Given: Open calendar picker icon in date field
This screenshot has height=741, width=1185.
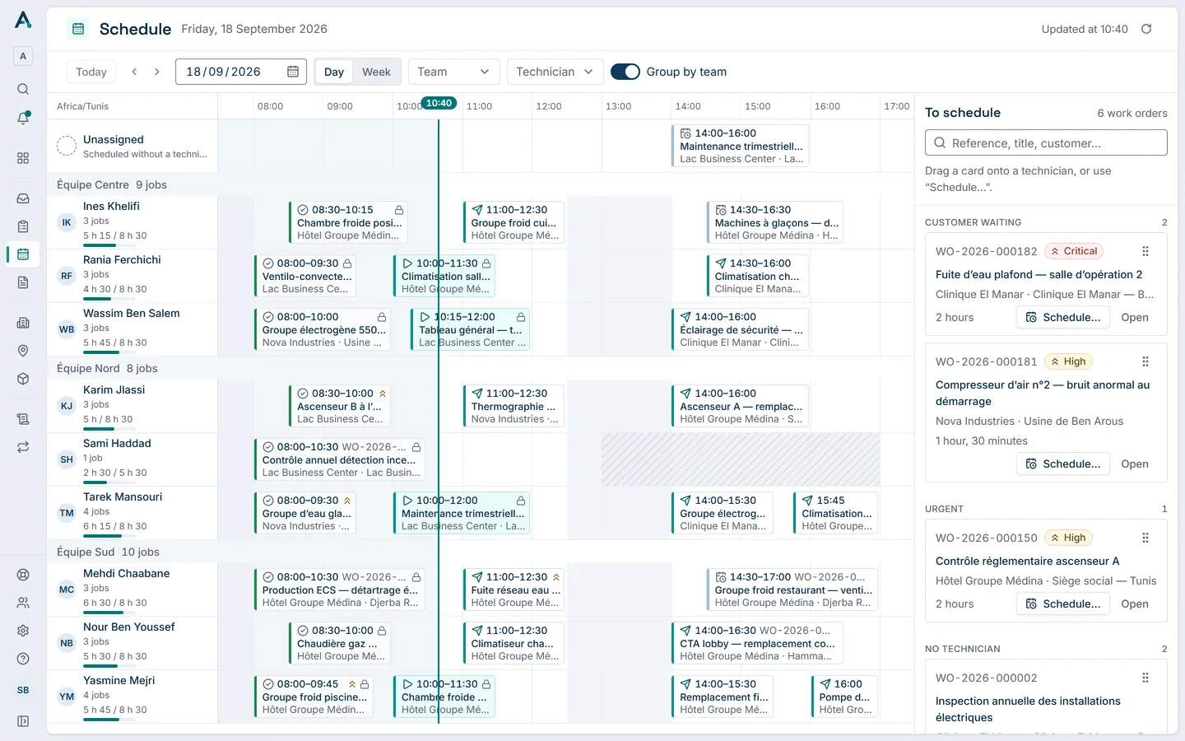Looking at the screenshot, I should tap(292, 72).
